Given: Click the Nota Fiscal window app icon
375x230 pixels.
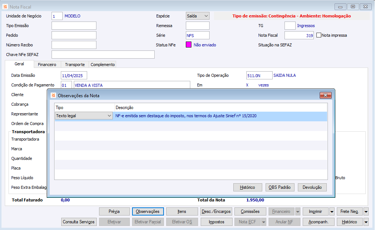Looking at the screenshot, I should tap(5, 7).
